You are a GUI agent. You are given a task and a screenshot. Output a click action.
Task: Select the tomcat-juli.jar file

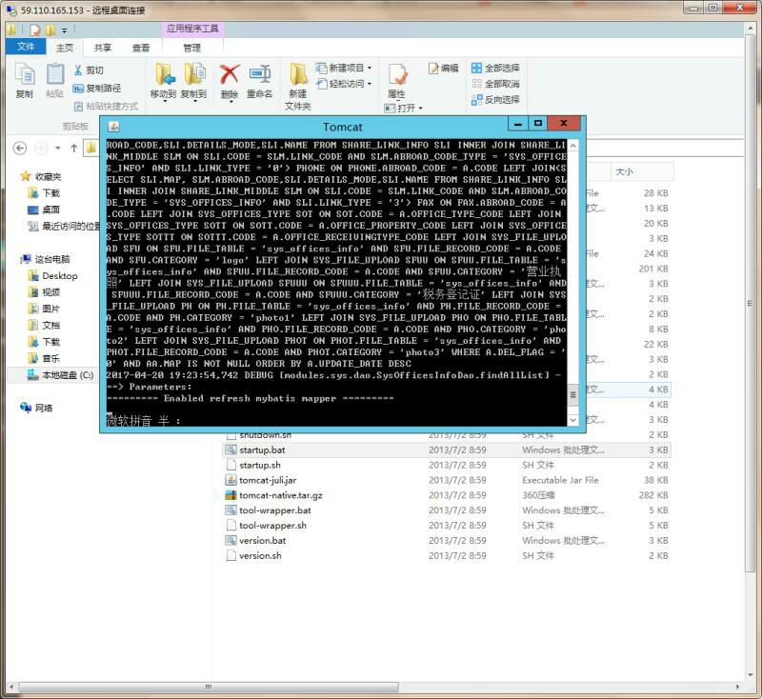pos(268,480)
